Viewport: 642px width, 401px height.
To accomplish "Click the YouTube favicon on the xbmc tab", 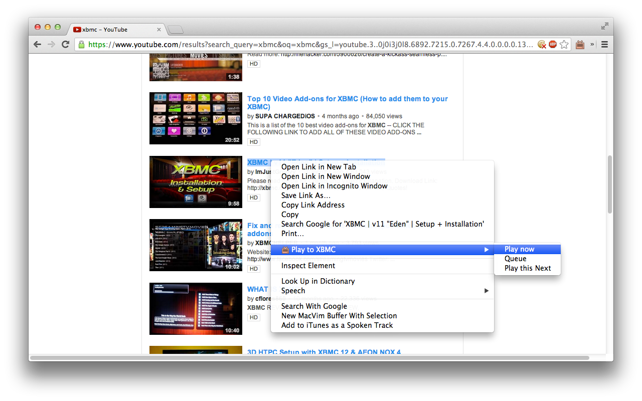I will coord(77,30).
